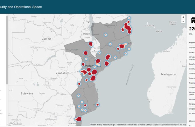195x127 pixels.
Task: Select the RENAMO row in perpetrator list
Action: (192, 104)
